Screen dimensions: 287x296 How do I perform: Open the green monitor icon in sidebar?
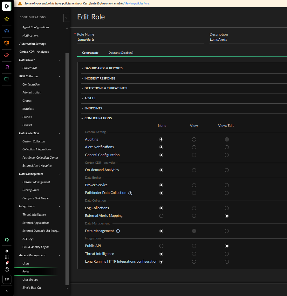click(7, 79)
